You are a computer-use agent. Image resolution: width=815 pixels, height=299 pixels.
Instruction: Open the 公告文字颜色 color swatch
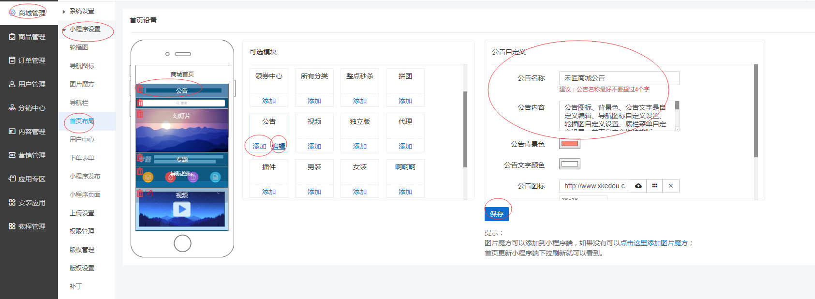[x=570, y=164]
